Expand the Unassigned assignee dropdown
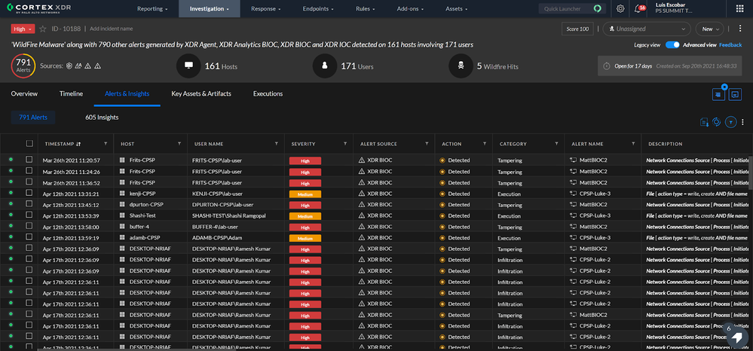Screen dimensions: 753x351 tap(646, 29)
